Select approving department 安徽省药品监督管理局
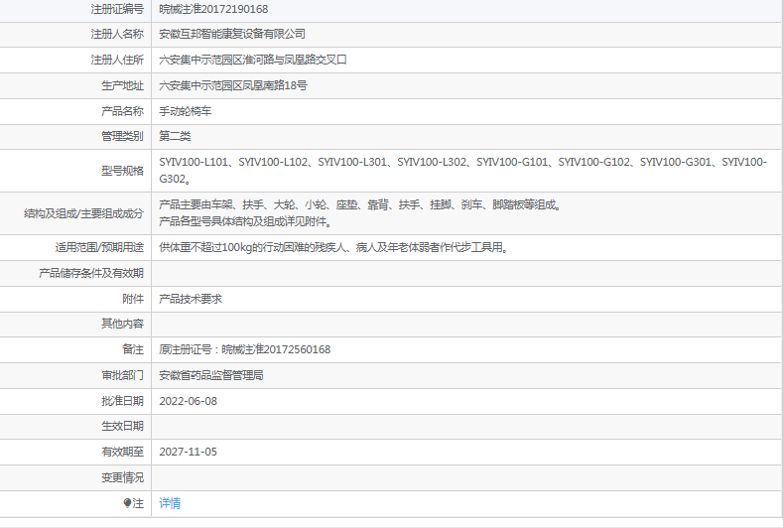 (x=211, y=375)
